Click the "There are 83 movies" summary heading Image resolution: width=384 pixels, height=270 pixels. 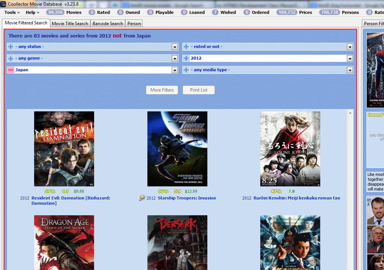click(79, 36)
